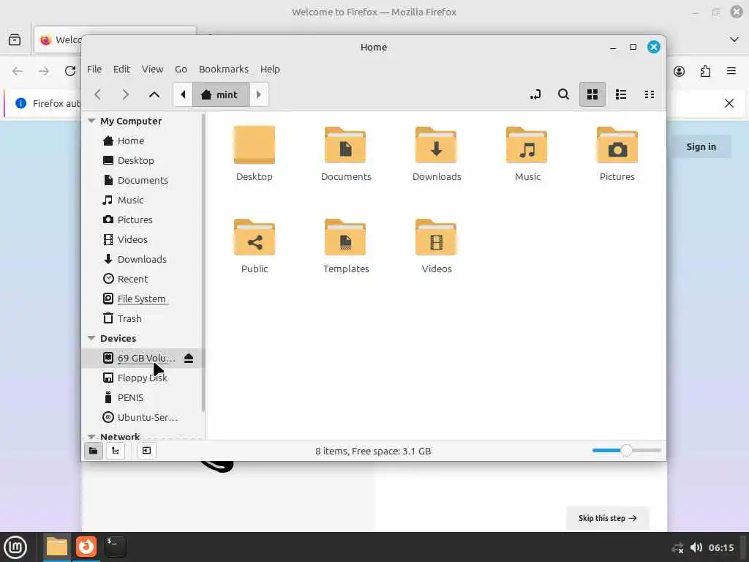Click the mint path bar button
Viewport: 749px width, 562px height.
click(x=221, y=94)
